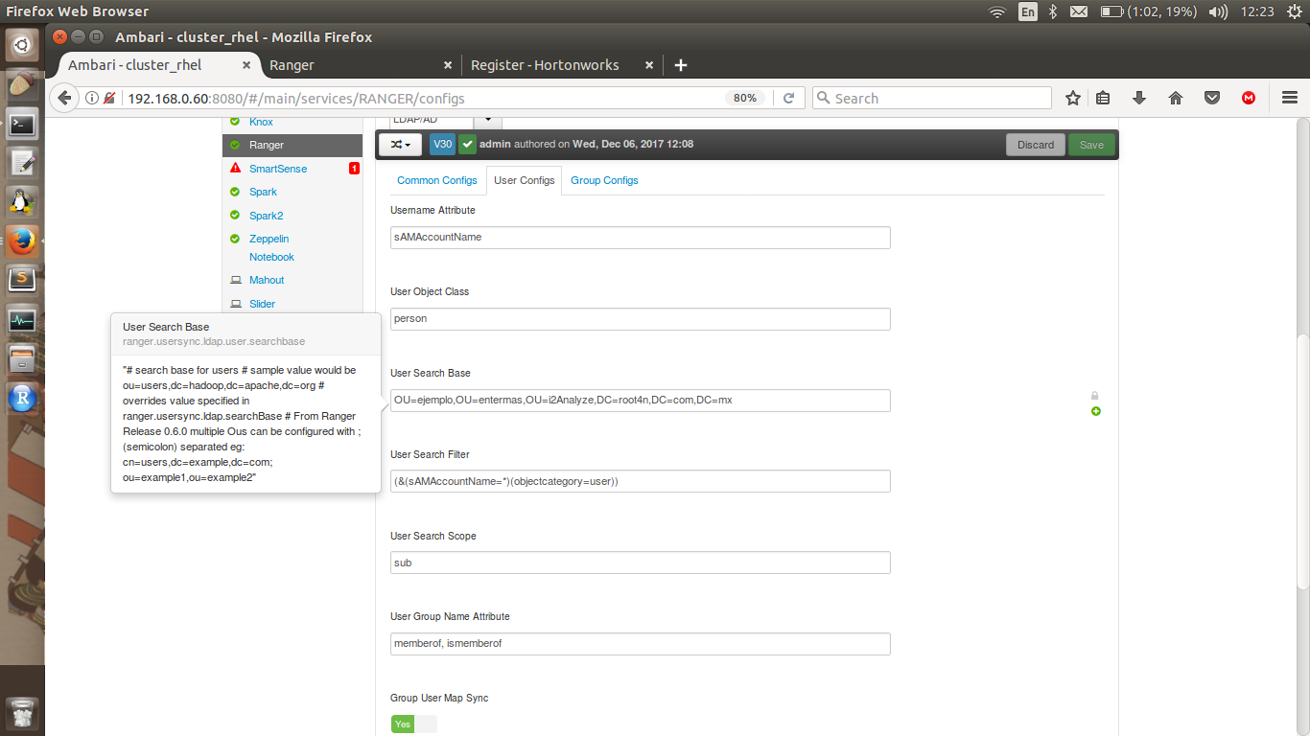The image size is (1310, 736).
Task: Click the green Spark2 health indicator
Action: (235, 215)
